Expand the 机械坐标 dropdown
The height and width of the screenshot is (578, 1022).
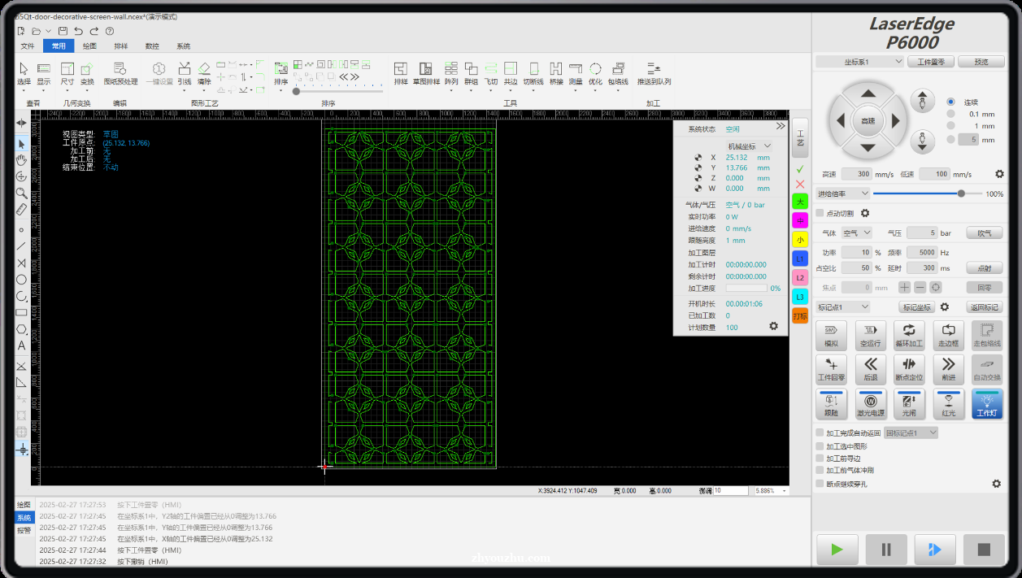pyautogui.click(x=749, y=146)
